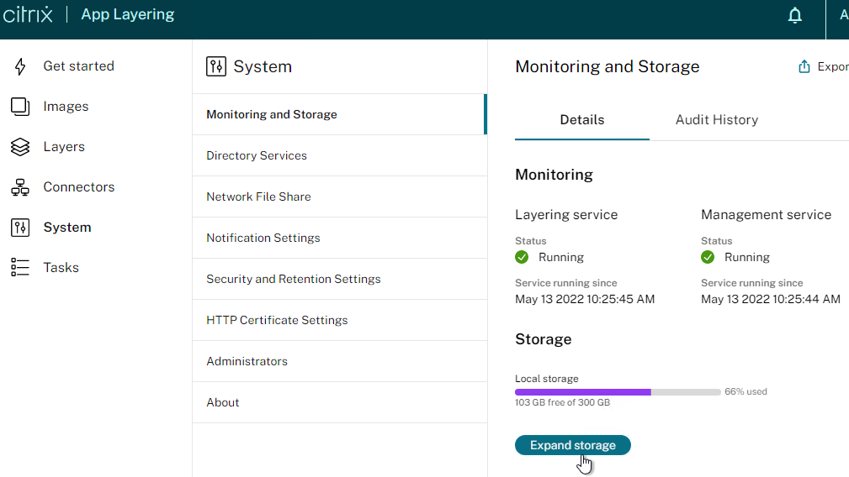Open Images via its sidebar icon
The height and width of the screenshot is (477, 849).
[x=20, y=107]
